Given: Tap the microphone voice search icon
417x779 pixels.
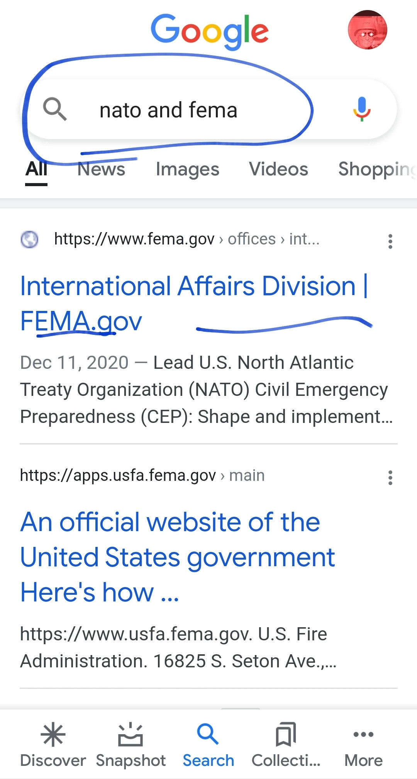Looking at the screenshot, I should [361, 109].
